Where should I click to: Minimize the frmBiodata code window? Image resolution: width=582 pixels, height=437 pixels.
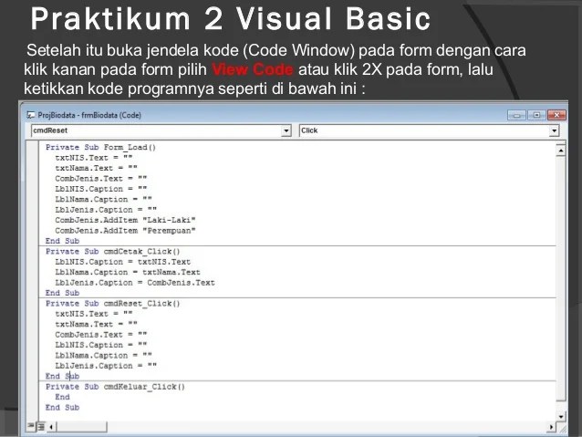click(x=516, y=115)
